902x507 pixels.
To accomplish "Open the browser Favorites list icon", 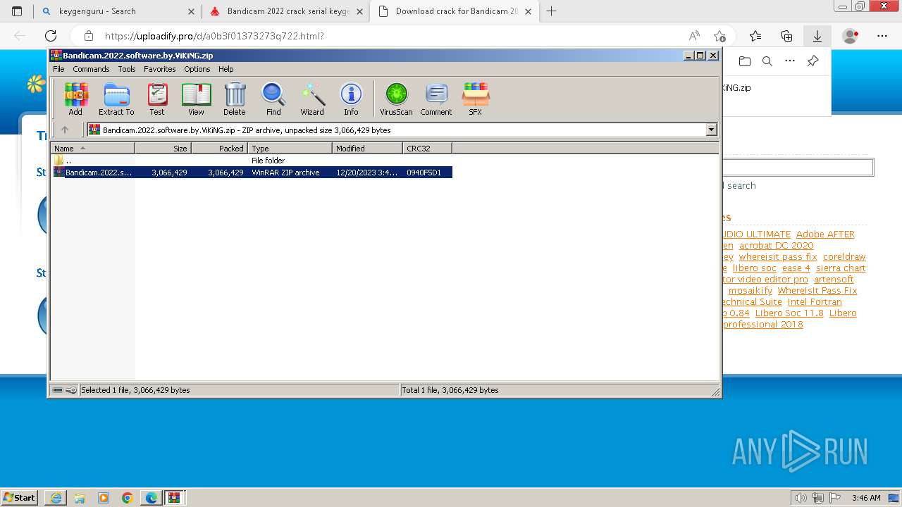I will (x=755, y=36).
